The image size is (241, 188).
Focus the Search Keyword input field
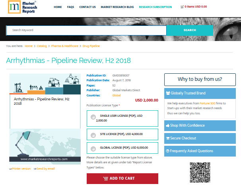coord(86,30)
